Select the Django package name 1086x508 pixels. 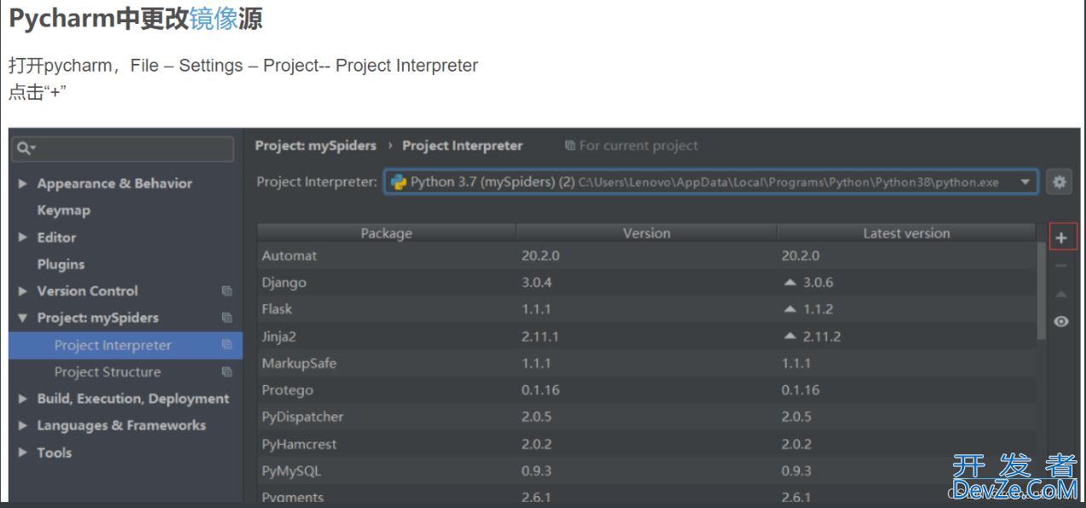284,282
